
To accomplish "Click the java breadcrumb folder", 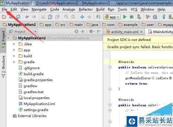I will pyautogui.click(x=92, y=25).
